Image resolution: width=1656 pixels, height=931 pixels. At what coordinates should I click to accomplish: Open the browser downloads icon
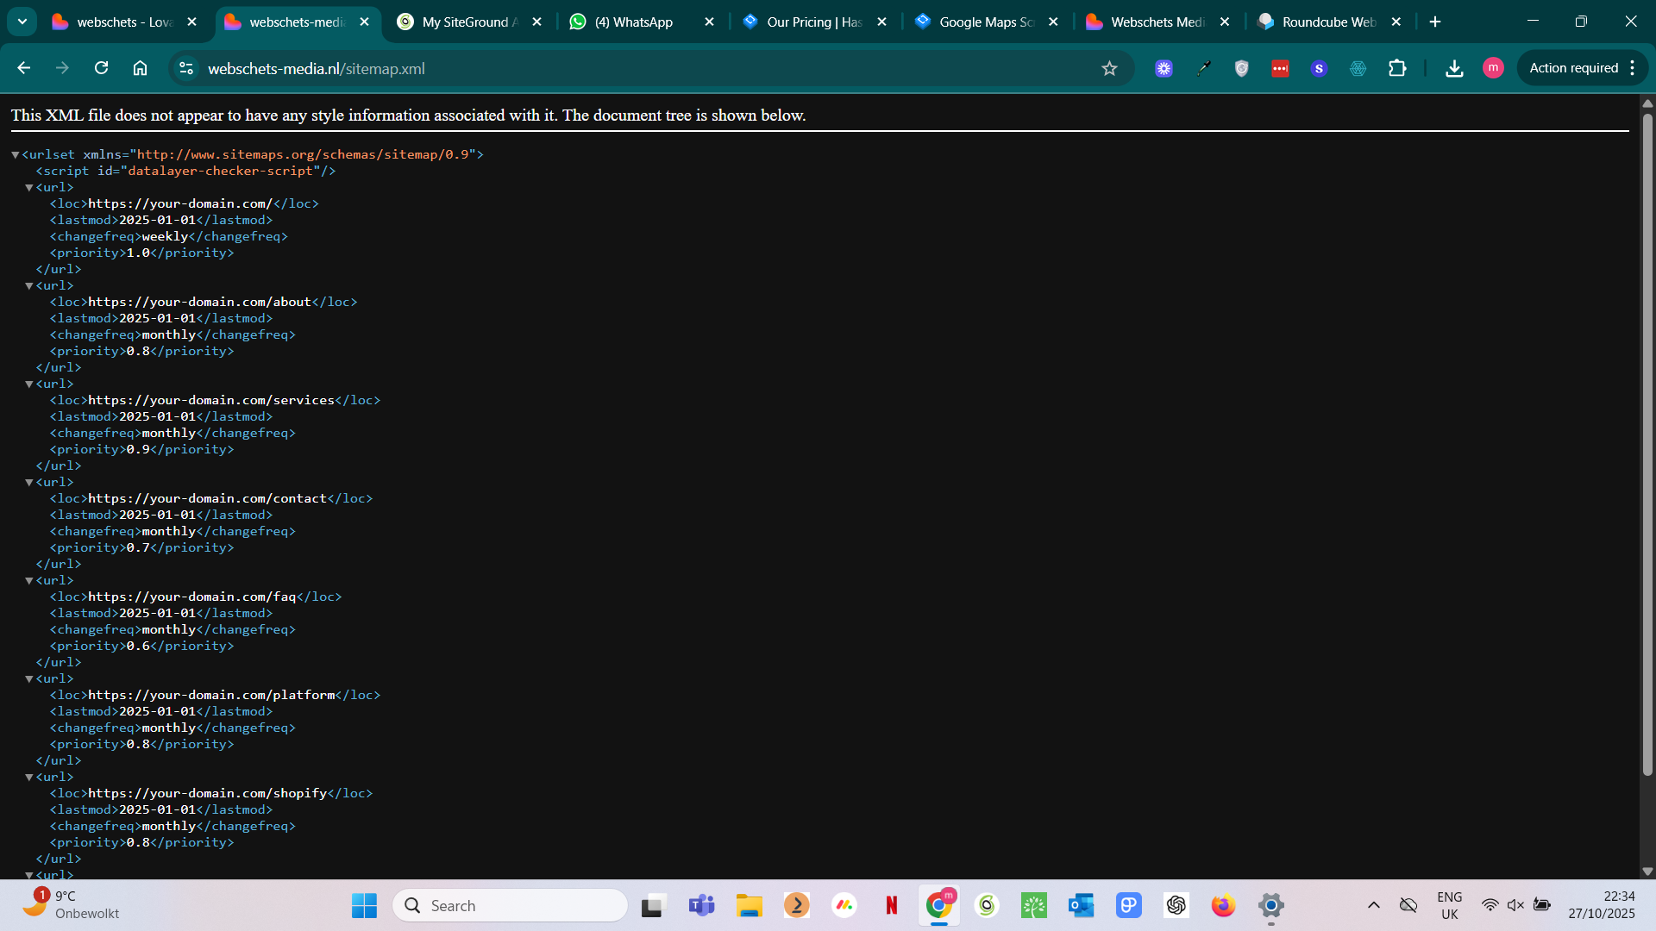1454,68
